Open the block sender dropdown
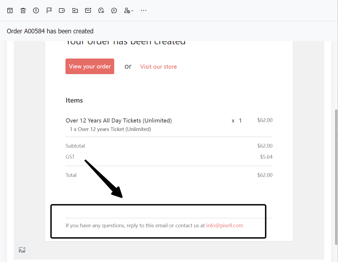 point(128,10)
